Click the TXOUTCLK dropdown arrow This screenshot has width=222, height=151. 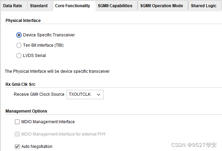tap(99, 94)
